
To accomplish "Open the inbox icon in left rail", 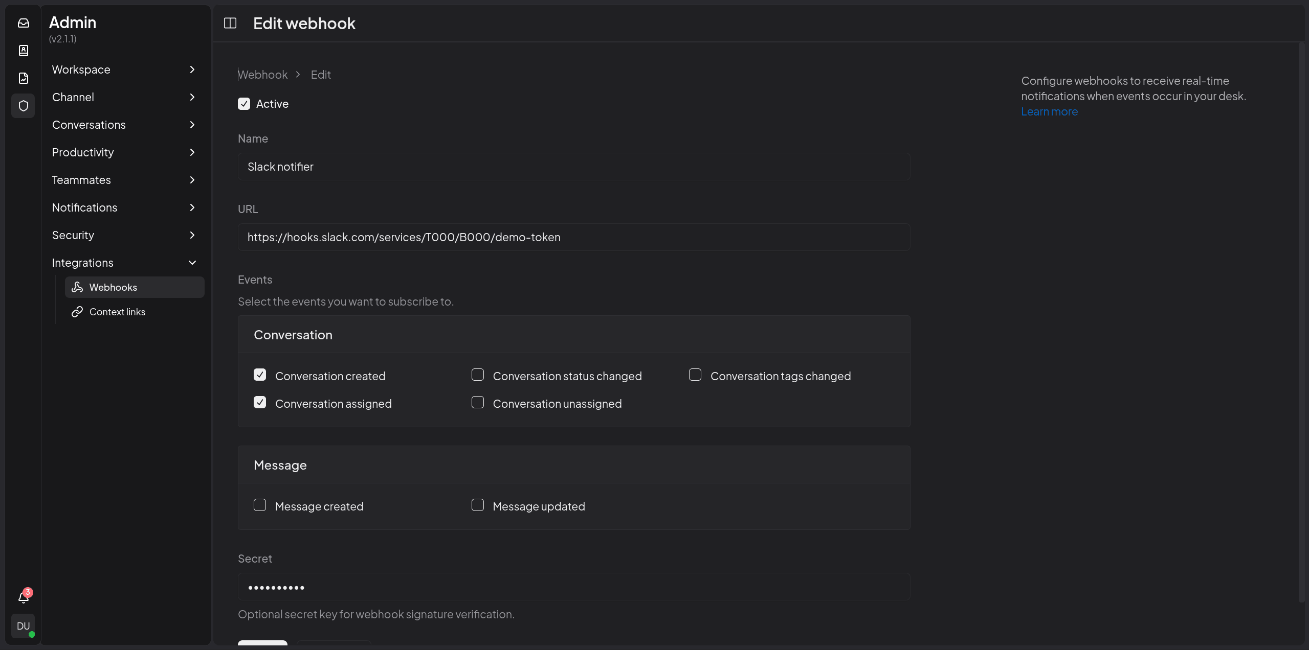I will [x=24, y=23].
